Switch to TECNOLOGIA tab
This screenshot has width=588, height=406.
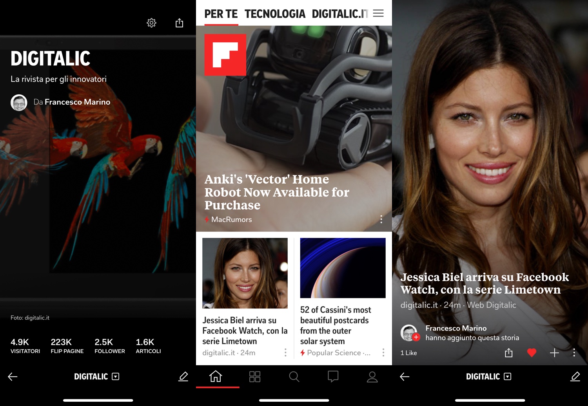(x=275, y=14)
